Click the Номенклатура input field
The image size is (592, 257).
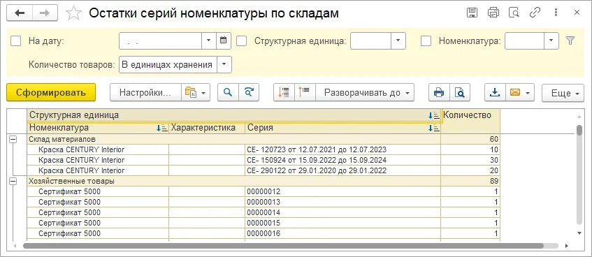coord(524,41)
